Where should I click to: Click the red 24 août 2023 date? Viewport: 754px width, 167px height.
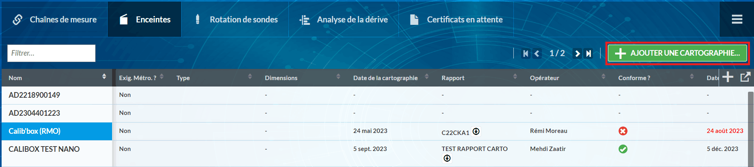(x=725, y=131)
